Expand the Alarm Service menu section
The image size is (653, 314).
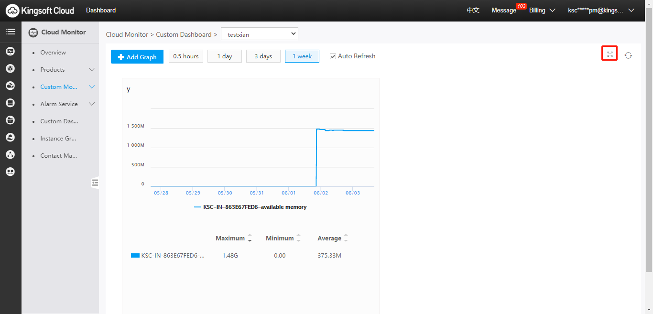click(x=92, y=104)
